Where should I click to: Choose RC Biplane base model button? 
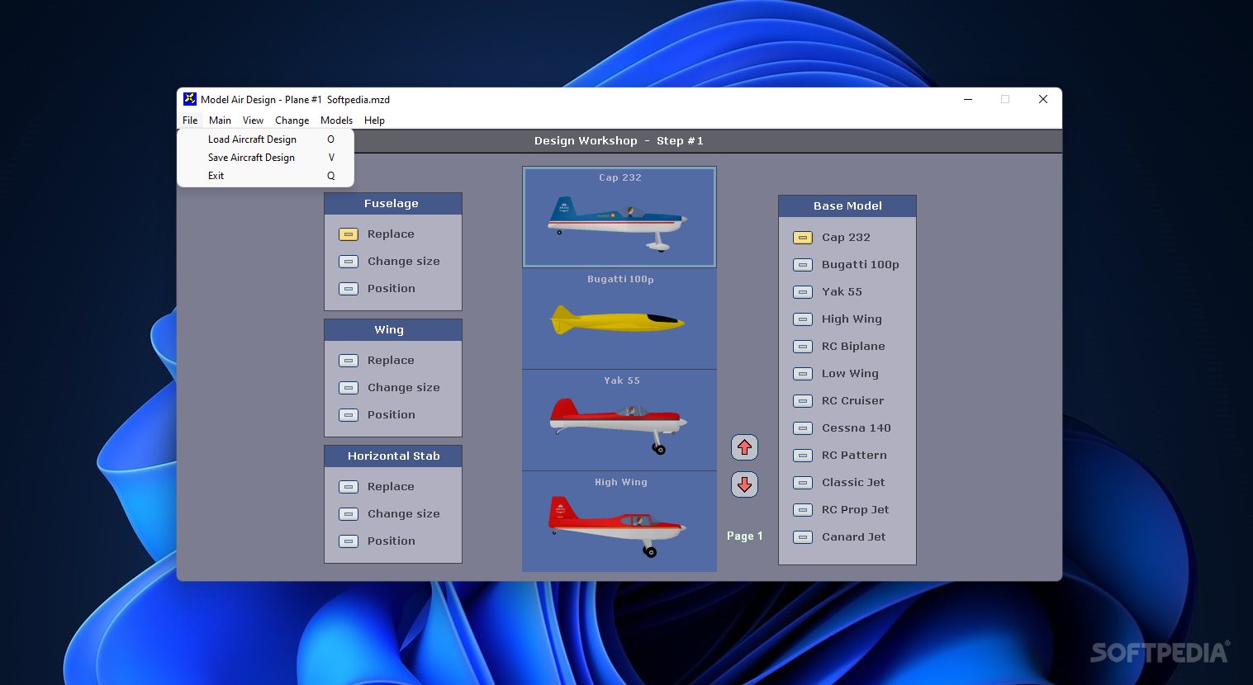pyautogui.click(x=803, y=347)
